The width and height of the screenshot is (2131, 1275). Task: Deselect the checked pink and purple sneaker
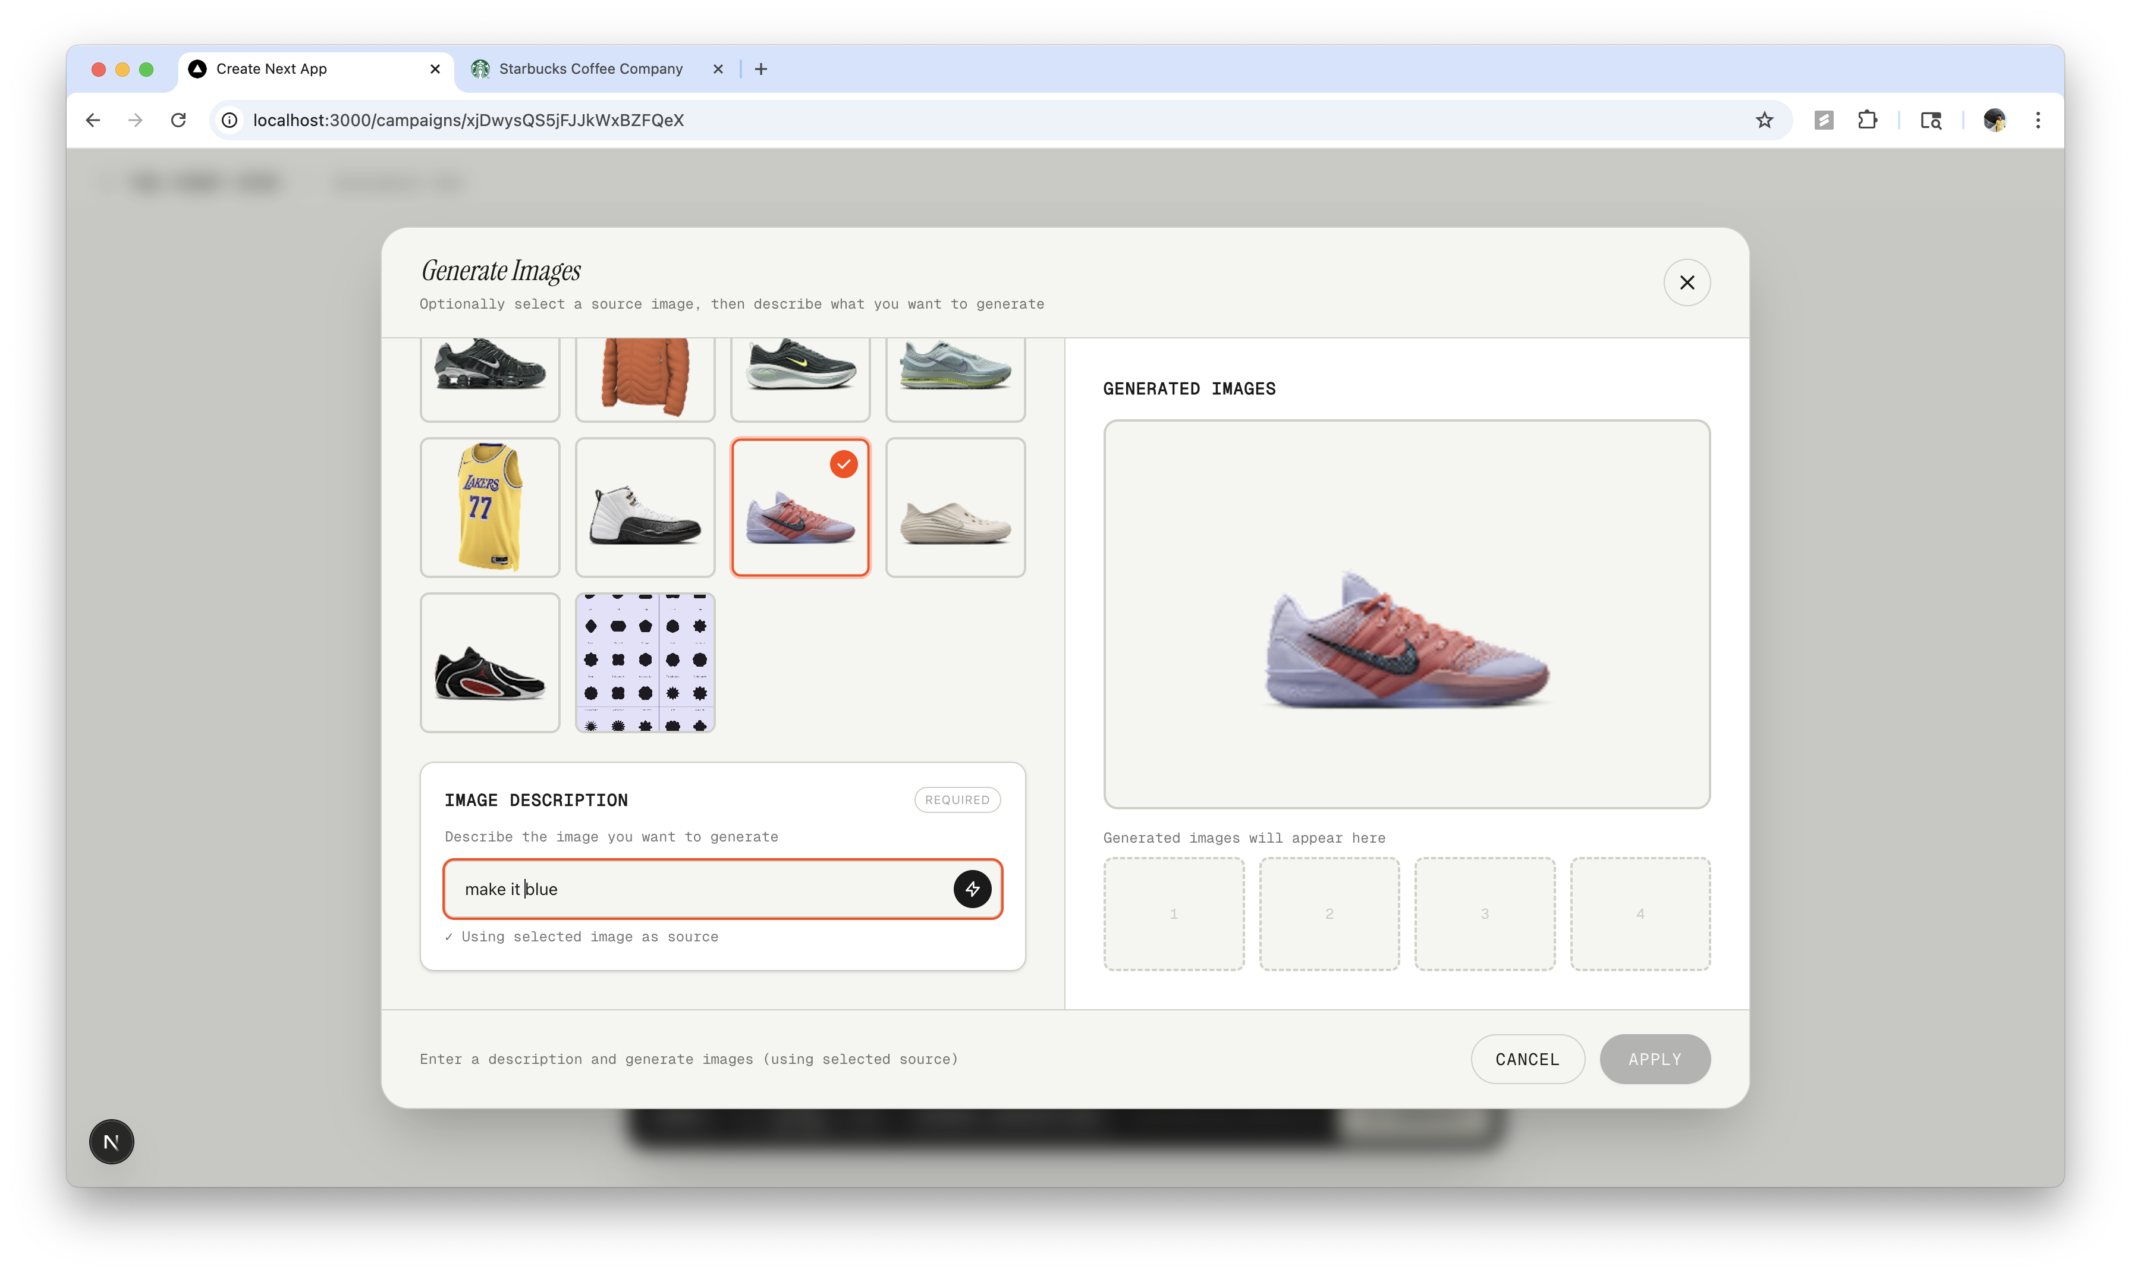point(800,507)
